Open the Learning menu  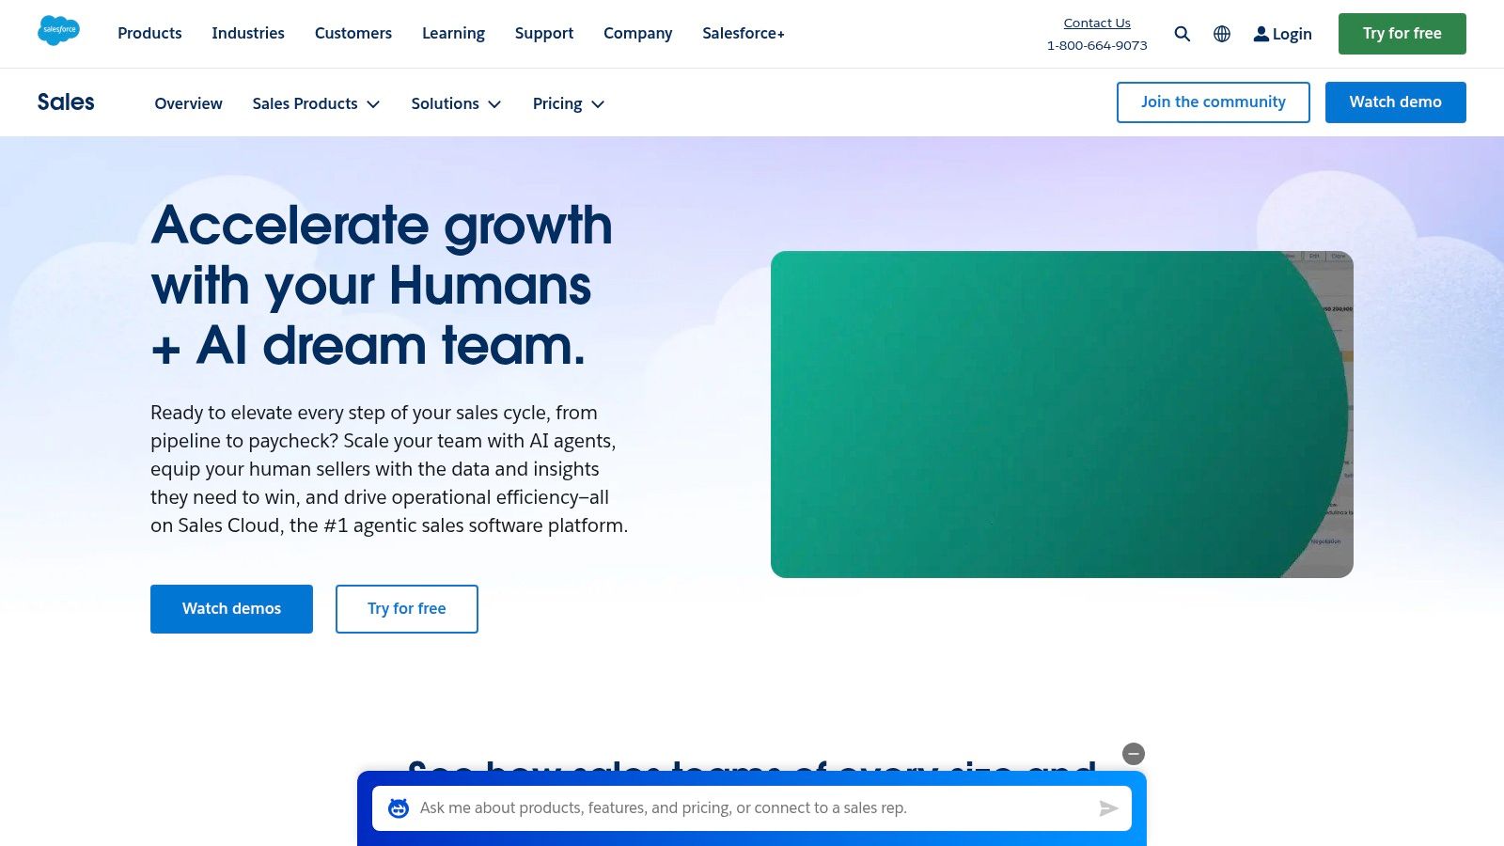click(453, 33)
